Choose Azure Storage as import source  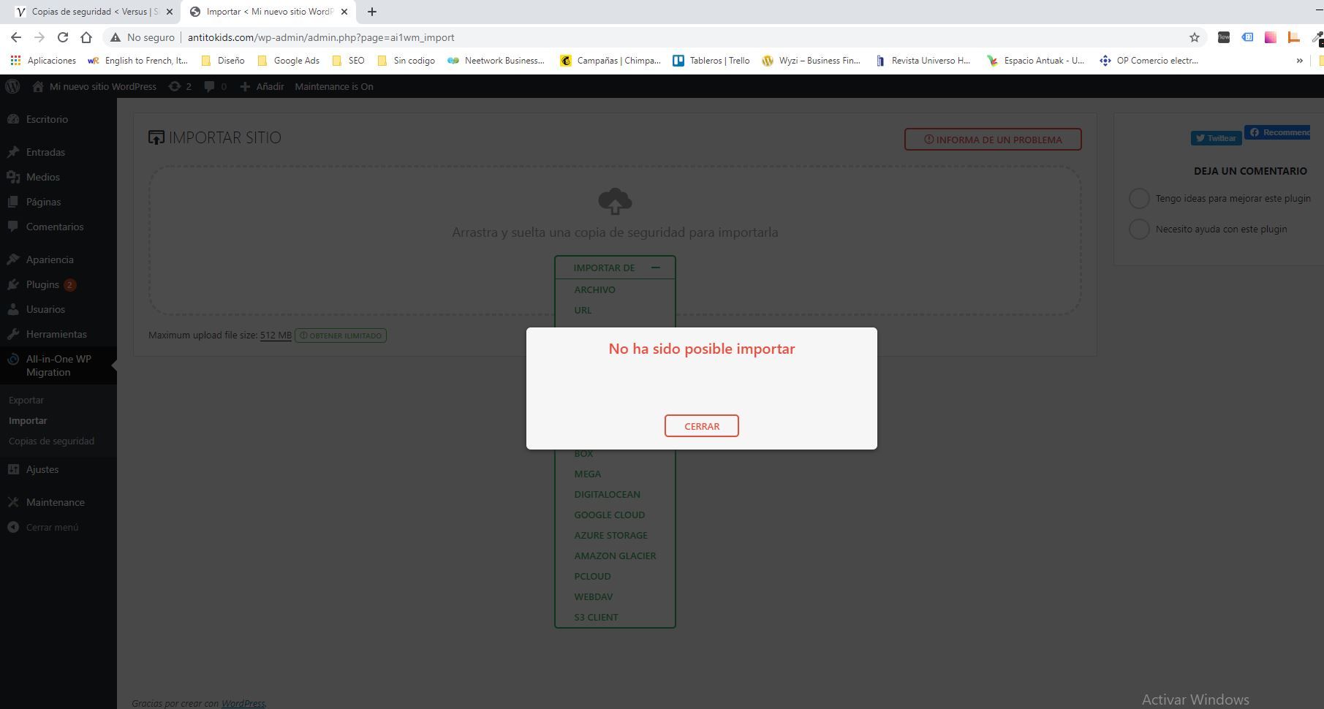click(610, 535)
